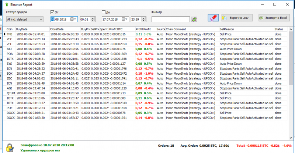Enable the До date checkbox

pyautogui.click(x=104, y=12)
